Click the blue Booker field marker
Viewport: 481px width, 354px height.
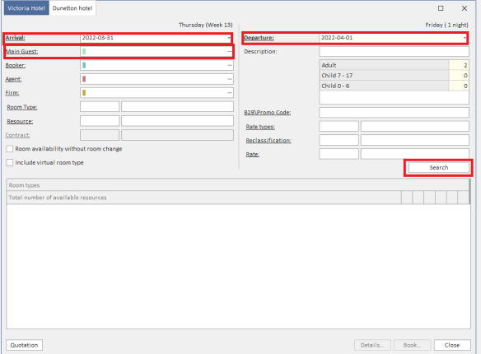[84, 65]
